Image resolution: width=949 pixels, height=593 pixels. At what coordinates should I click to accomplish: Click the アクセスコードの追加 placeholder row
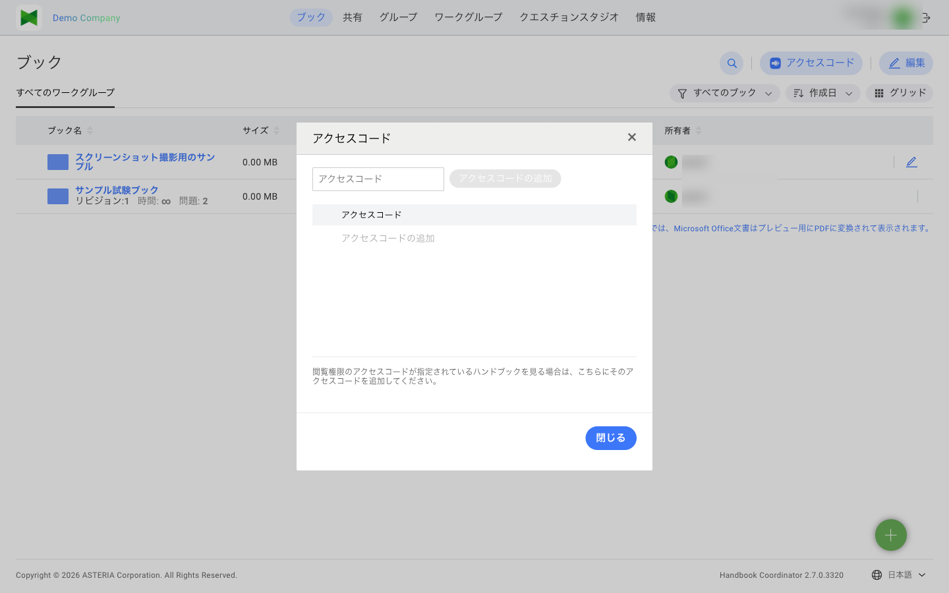[x=388, y=239]
